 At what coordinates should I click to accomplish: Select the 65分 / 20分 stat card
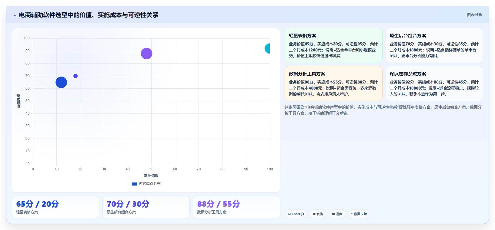(x=55, y=207)
